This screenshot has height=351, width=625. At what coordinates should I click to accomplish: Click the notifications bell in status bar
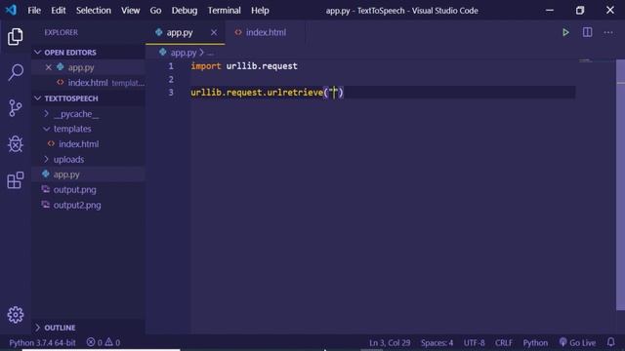[x=610, y=342]
